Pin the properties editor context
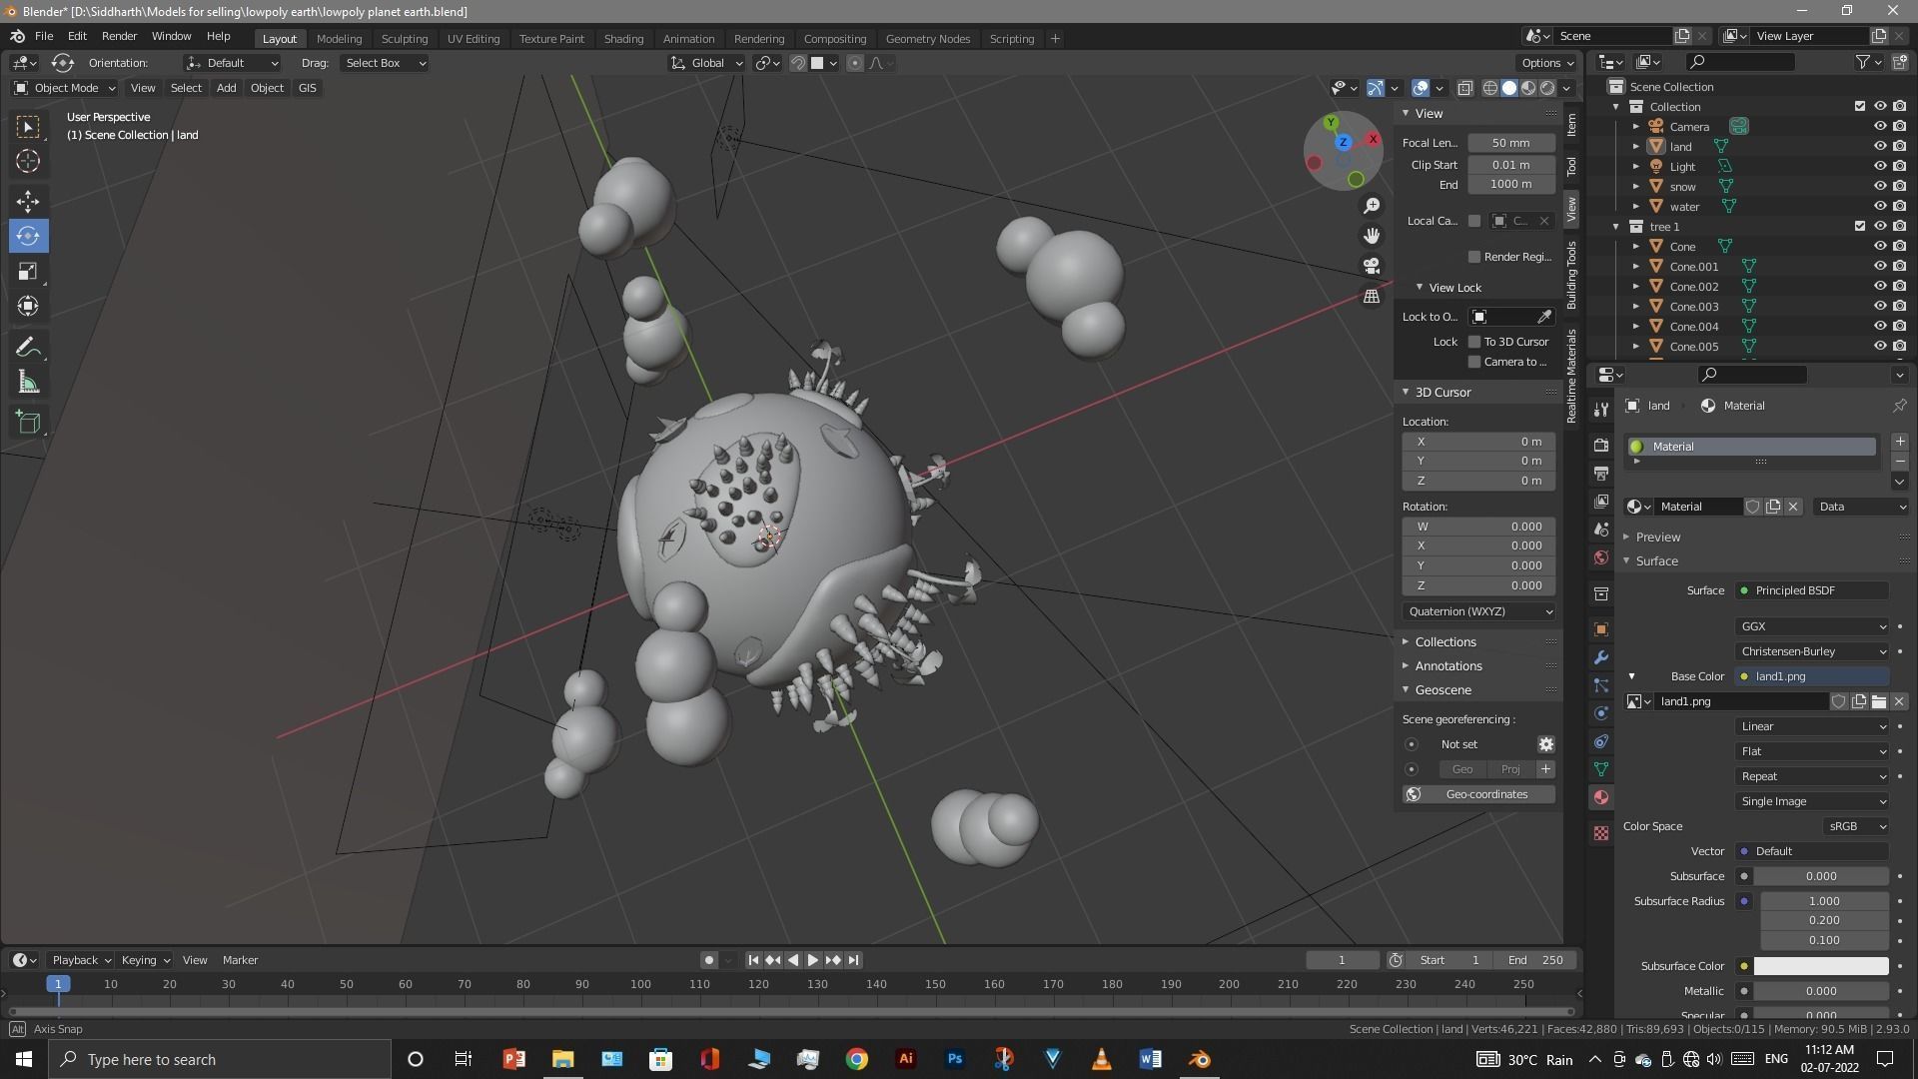This screenshot has height=1079, width=1918. 1899,406
